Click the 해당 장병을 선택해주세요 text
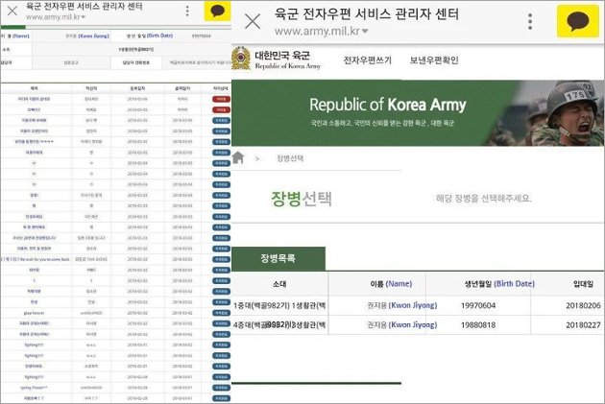 click(x=484, y=199)
